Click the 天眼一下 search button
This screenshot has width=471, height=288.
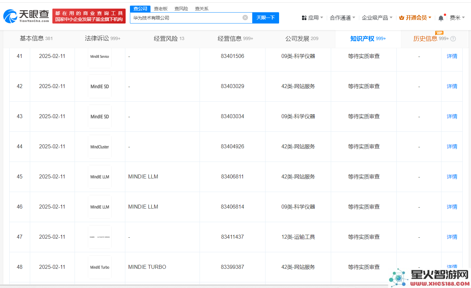pos(265,18)
